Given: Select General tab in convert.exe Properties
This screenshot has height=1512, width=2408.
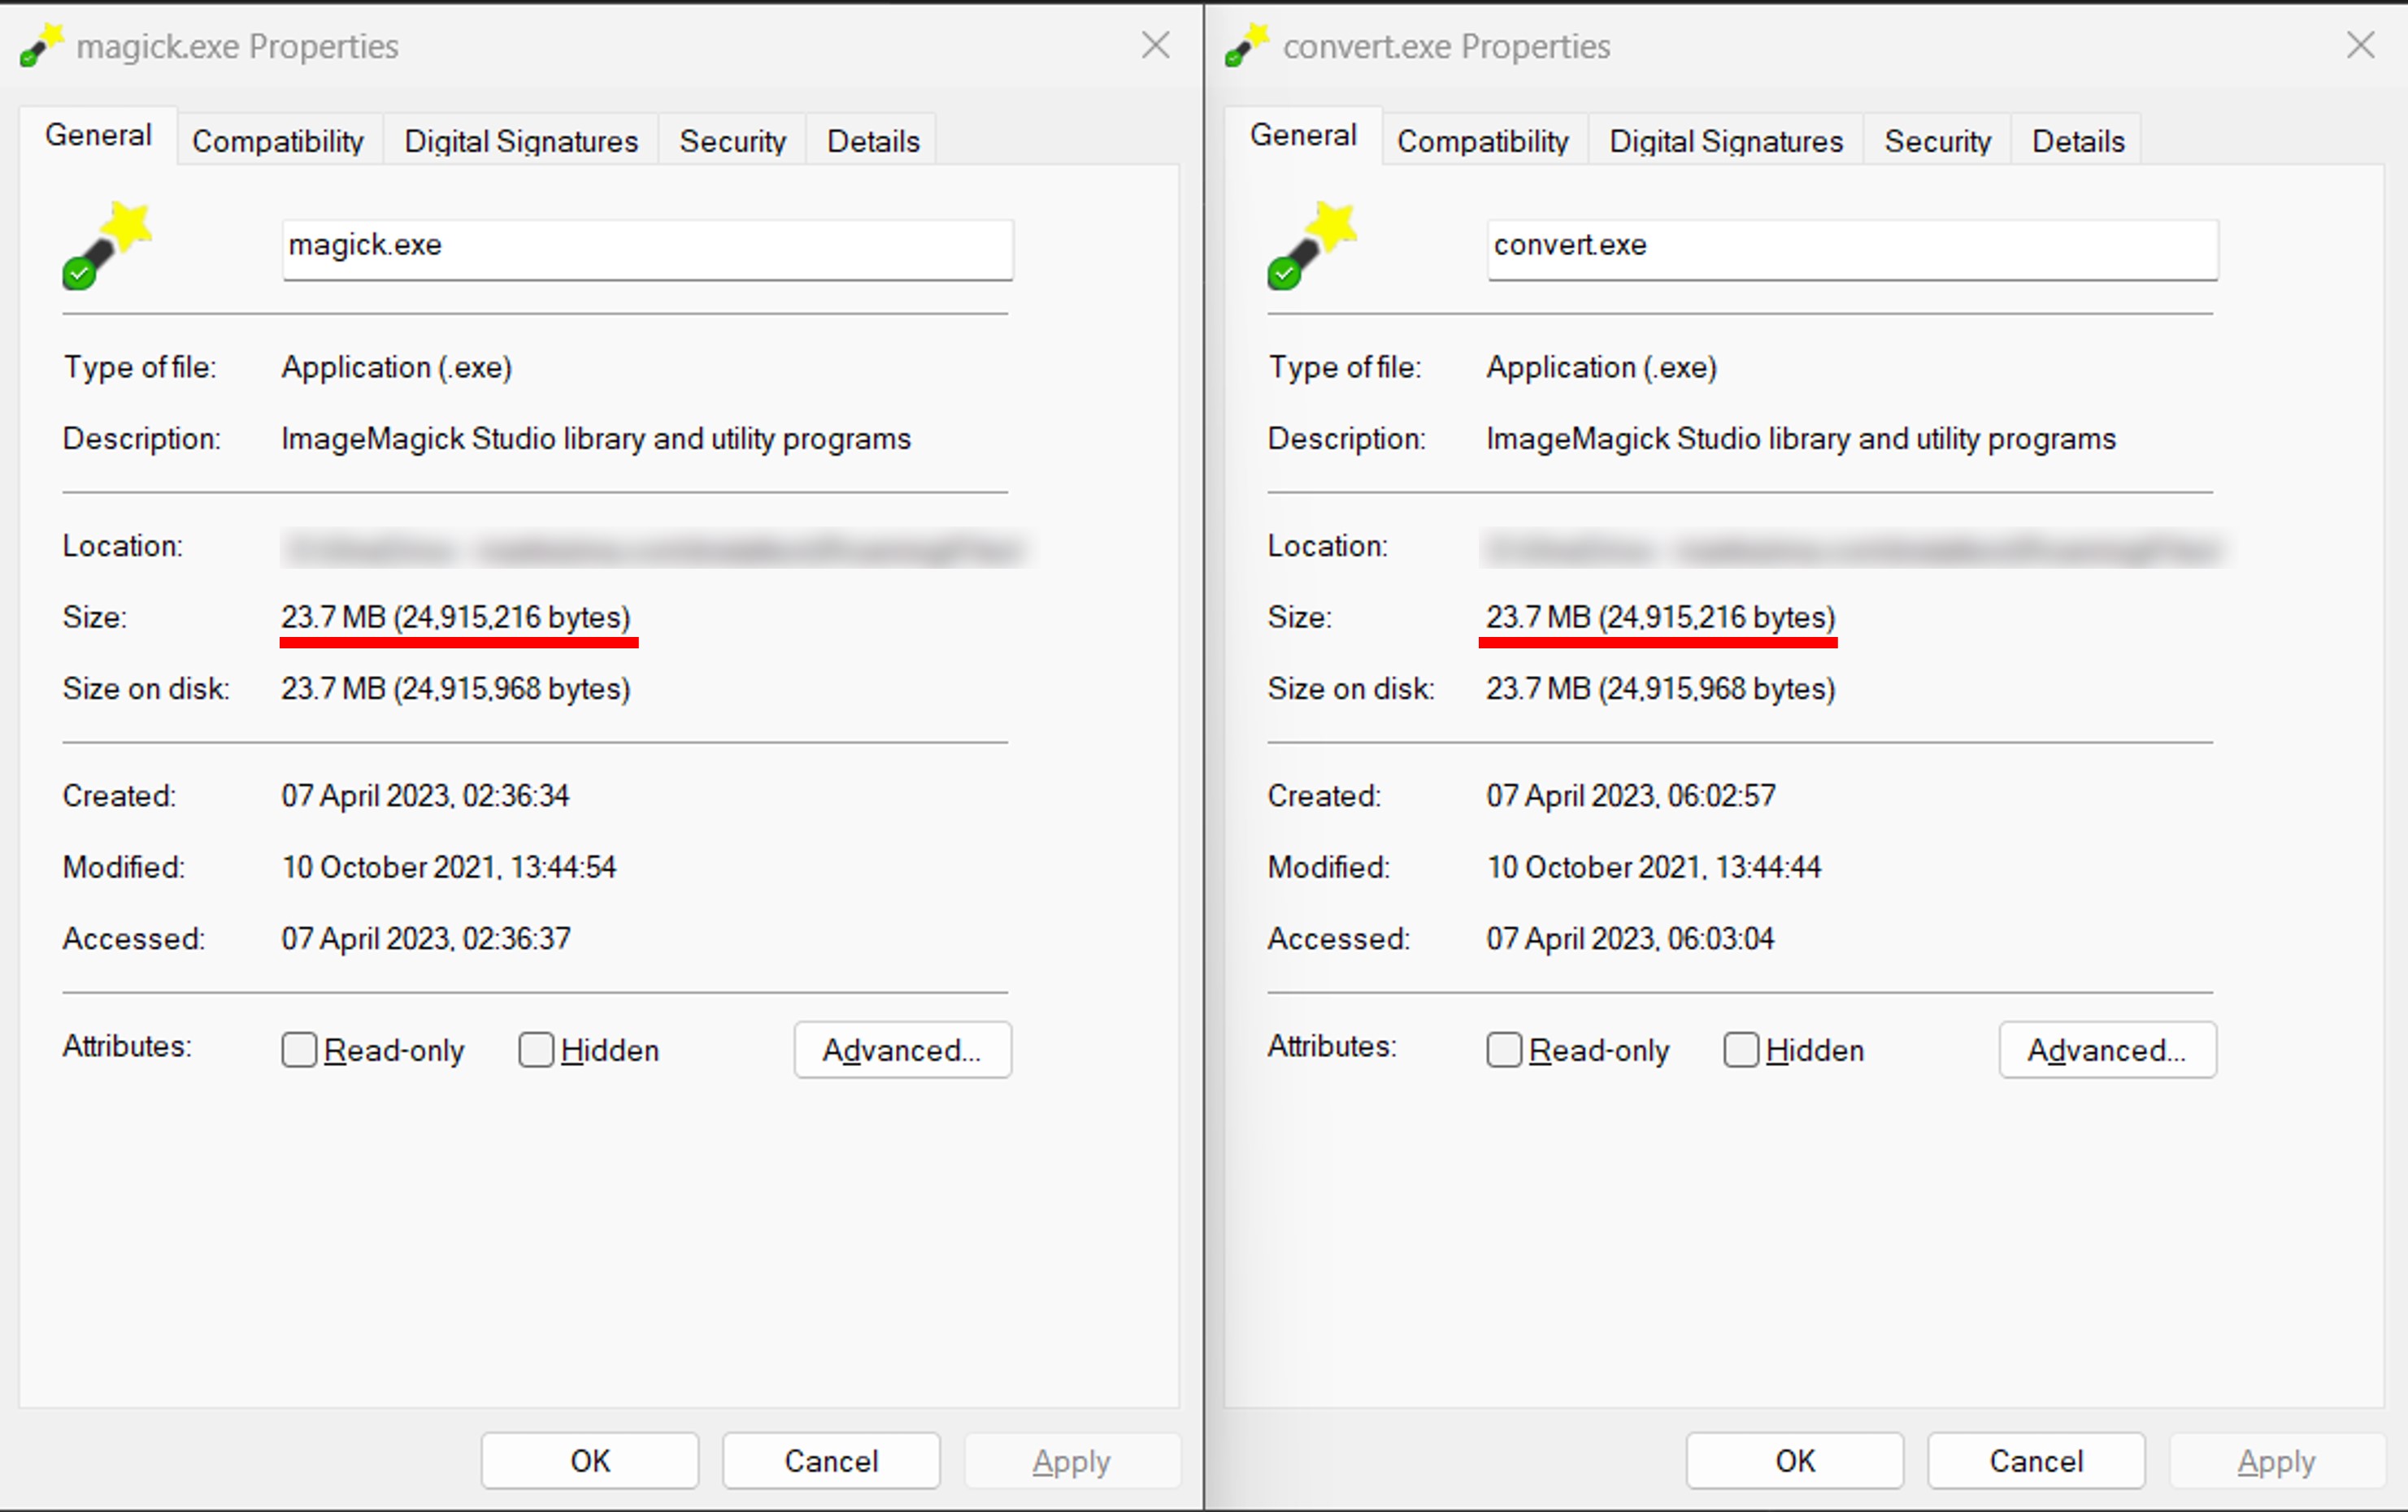Looking at the screenshot, I should pyautogui.click(x=1303, y=136).
